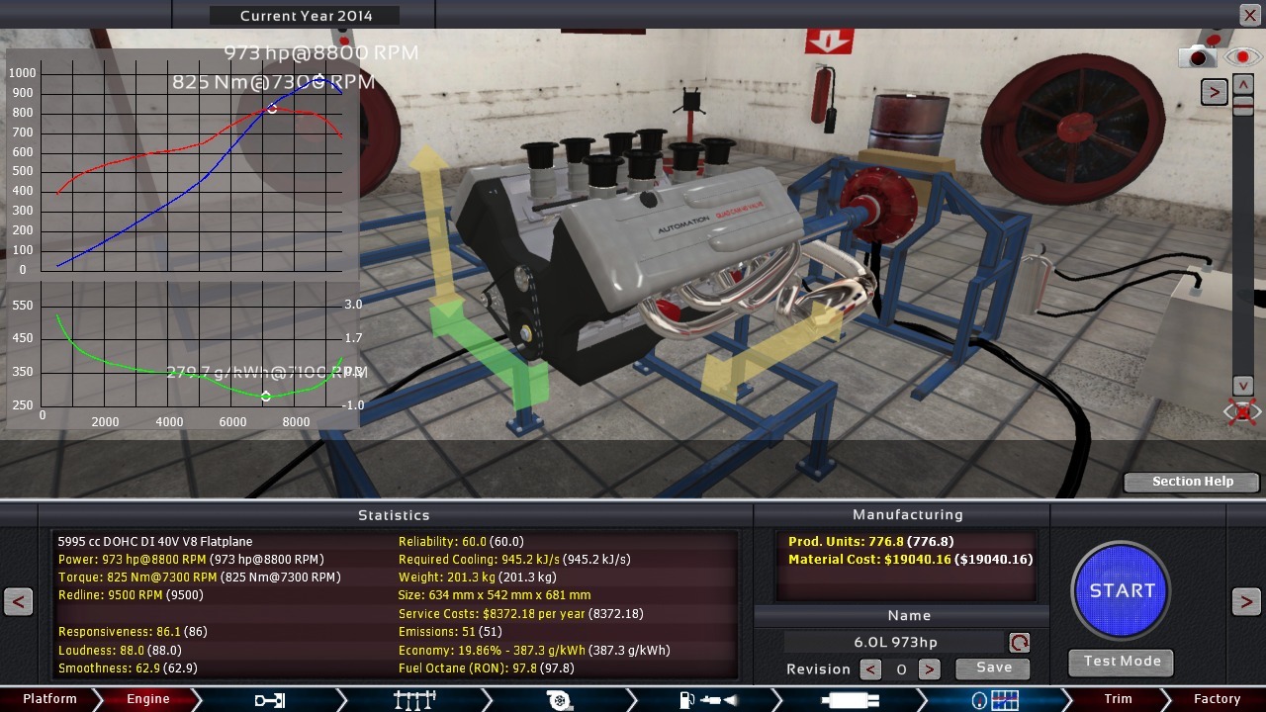This screenshot has width=1266, height=712.
Task: Increase the Revision number
Action: tap(929, 669)
